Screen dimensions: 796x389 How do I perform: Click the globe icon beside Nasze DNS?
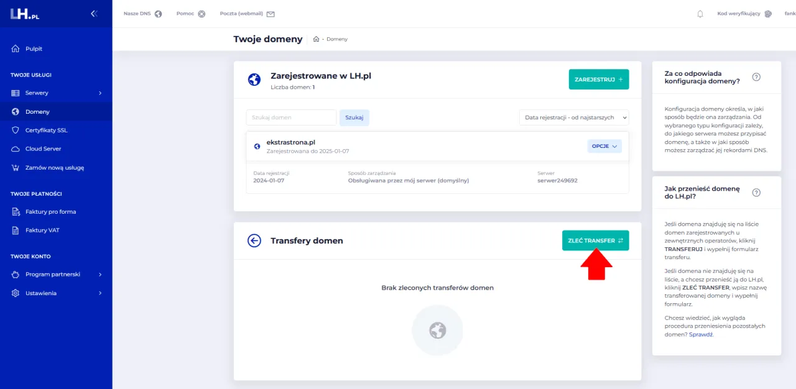158,14
